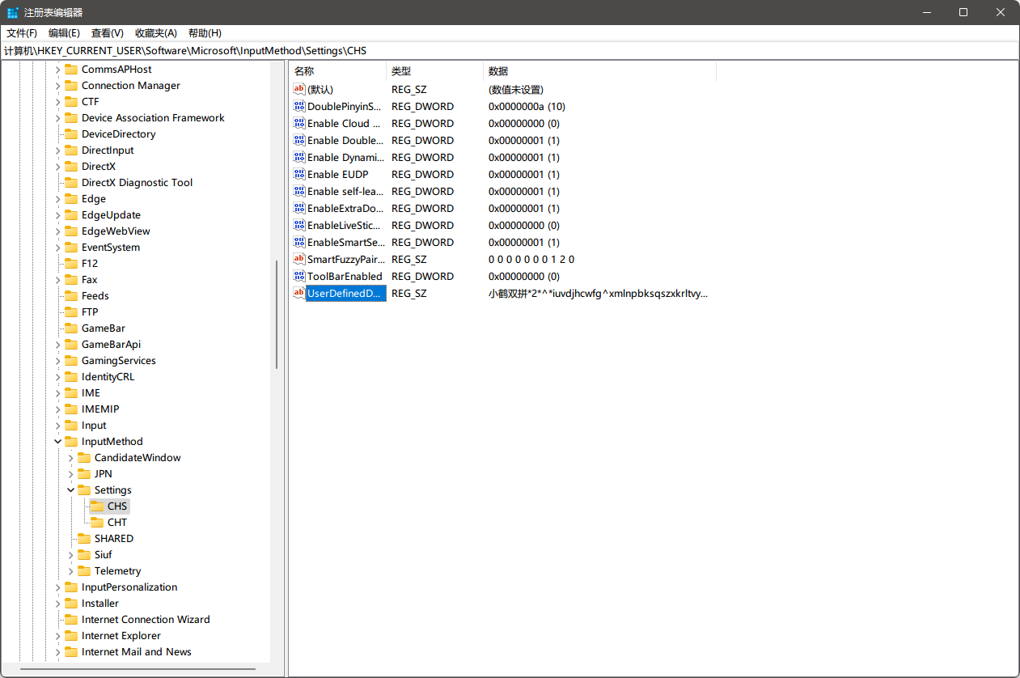The height and width of the screenshot is (678, 1020).
Task: Select the ToolBarEnabled DWORD icon
Action: (x=298, y=277)
